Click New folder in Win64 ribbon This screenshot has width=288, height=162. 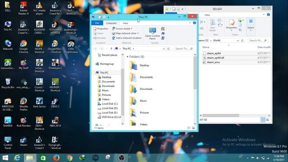point(212,25)
